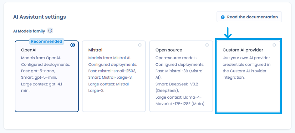Click the question mark icon in documentation button

click(222, 17)
